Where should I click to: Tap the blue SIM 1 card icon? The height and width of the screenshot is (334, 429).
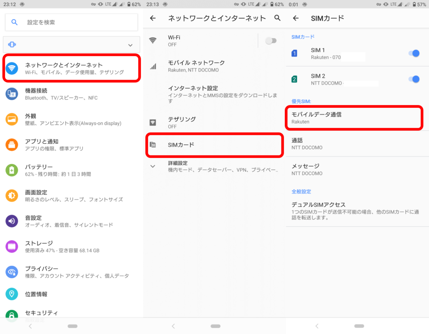(x=295, y=53)
